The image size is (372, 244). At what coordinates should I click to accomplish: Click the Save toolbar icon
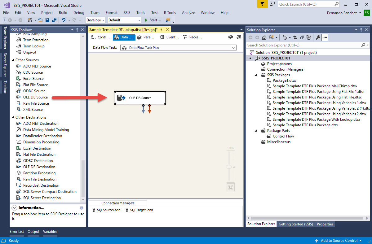tap(47, 20)
